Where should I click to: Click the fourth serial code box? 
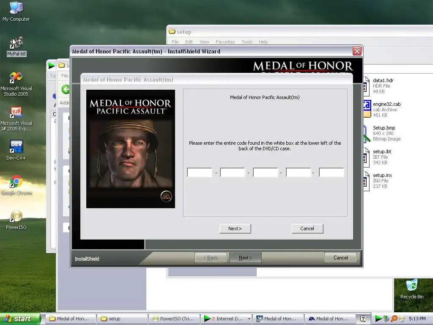299,173
